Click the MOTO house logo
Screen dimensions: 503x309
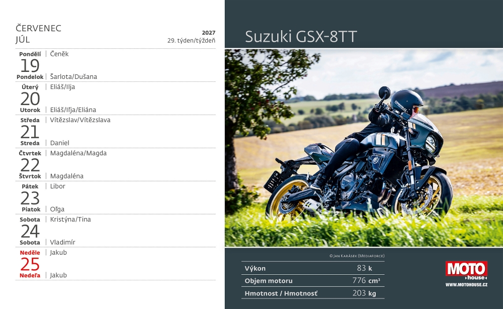(x=466, y=270)
